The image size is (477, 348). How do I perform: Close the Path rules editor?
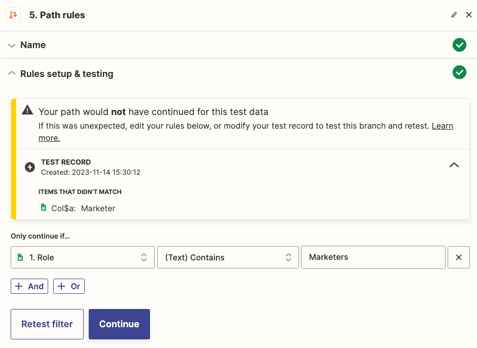click(469, 15)
